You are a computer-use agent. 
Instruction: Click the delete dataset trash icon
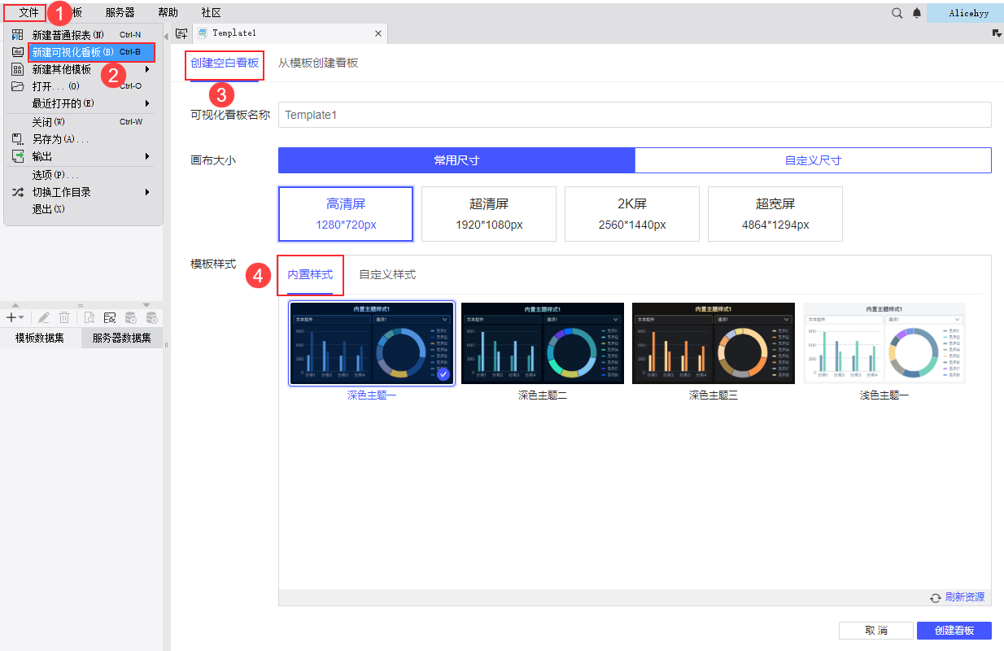(x=64, y=317)
